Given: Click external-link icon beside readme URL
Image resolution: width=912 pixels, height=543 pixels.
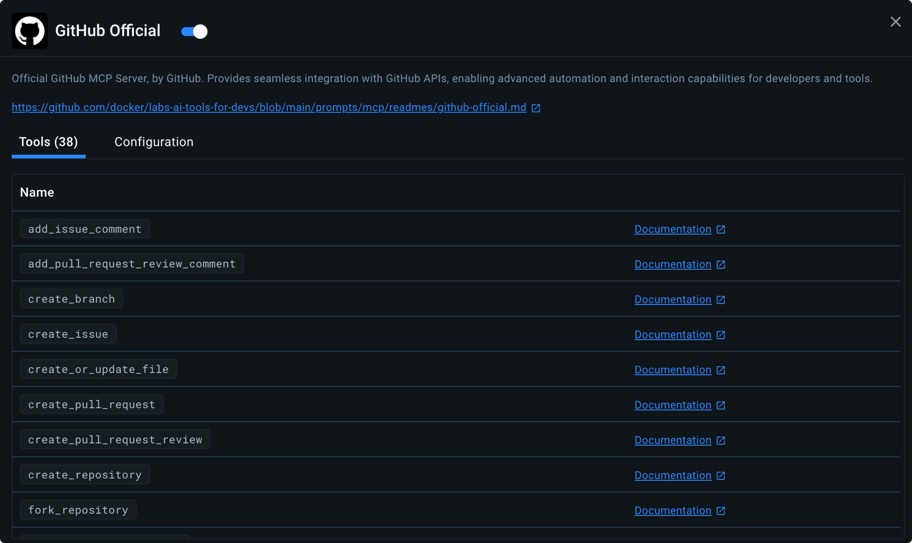Looking at the screenshot, I should click(x=536, y=108).
